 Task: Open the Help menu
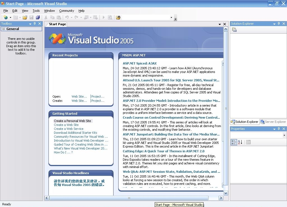82,11
